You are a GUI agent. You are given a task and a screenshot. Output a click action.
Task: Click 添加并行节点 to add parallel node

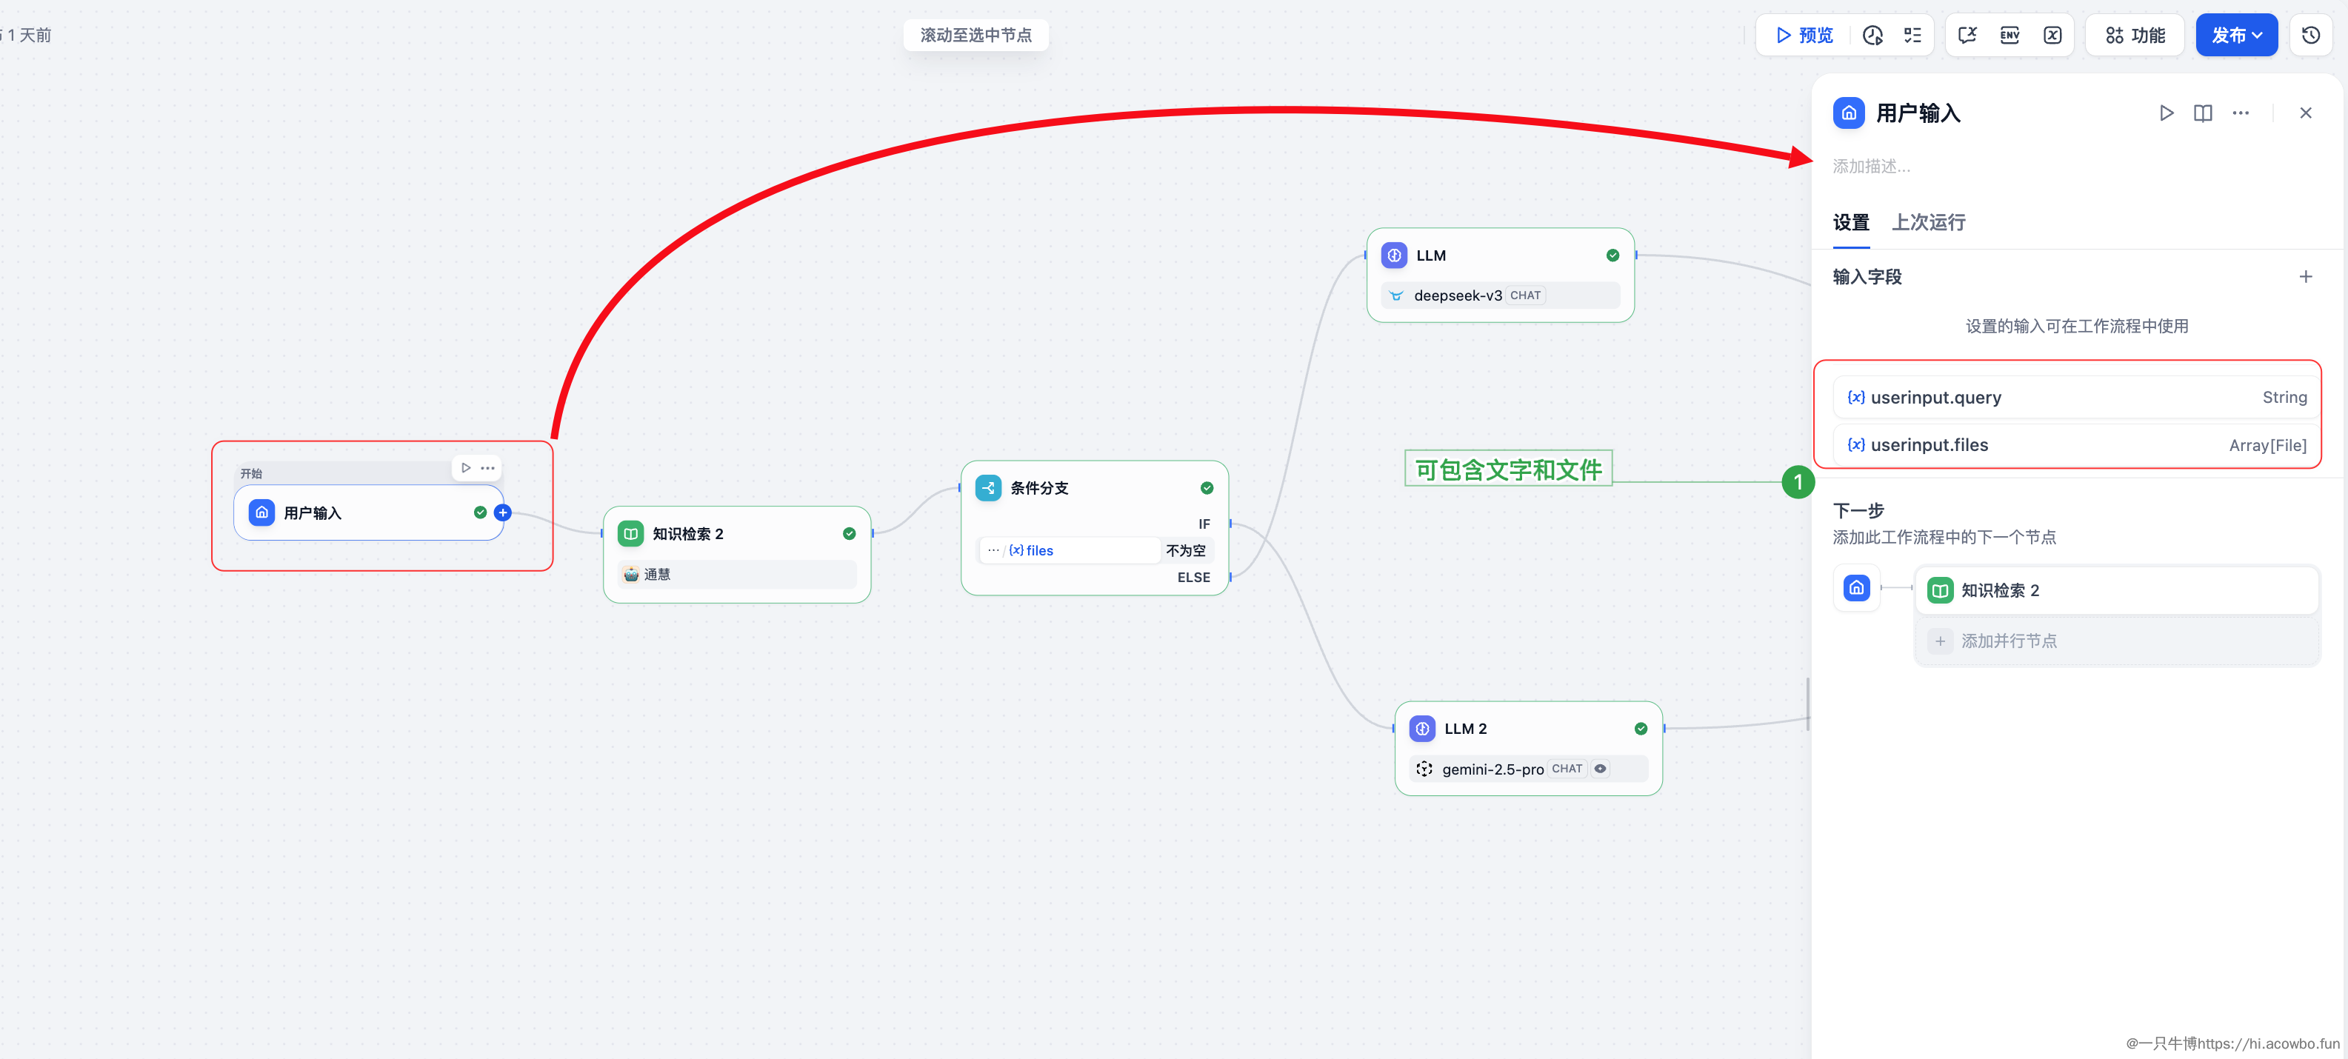point(2008,641)
